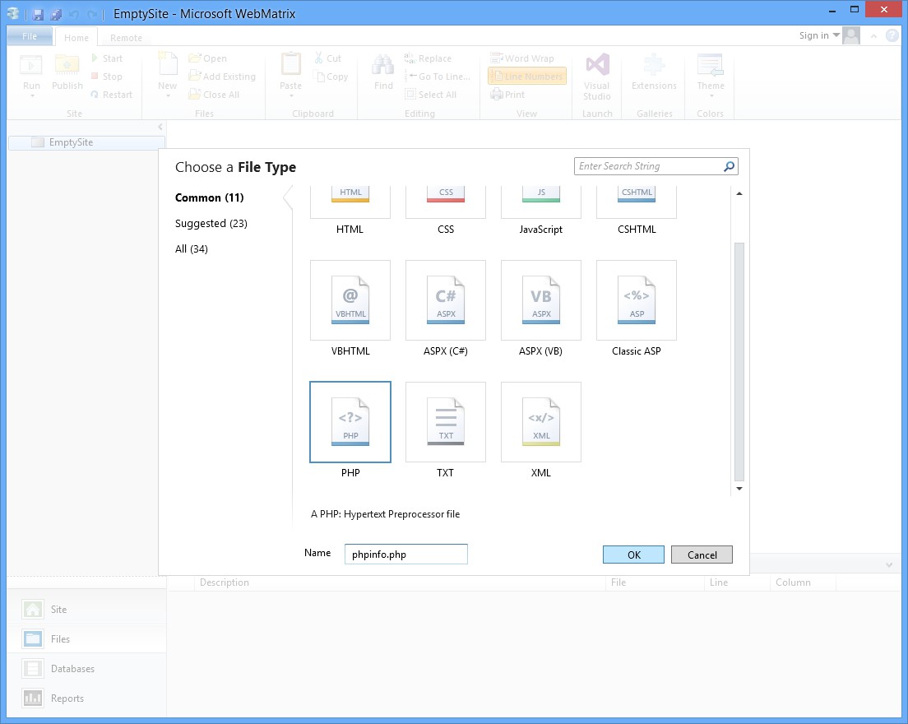The width and height of the screenshot is (908, 724).
Task: Select the CSHTML file type
Action: [x=637, y=202]
